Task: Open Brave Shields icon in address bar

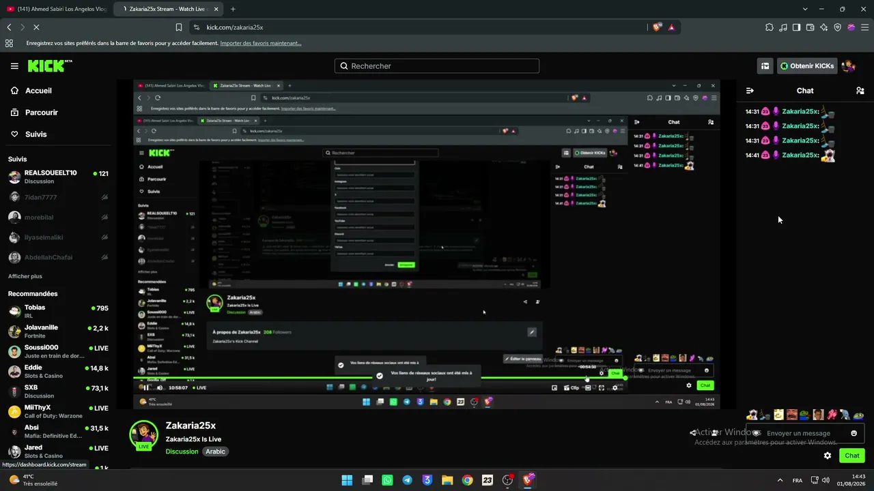Action: click(x=657, y=27)
